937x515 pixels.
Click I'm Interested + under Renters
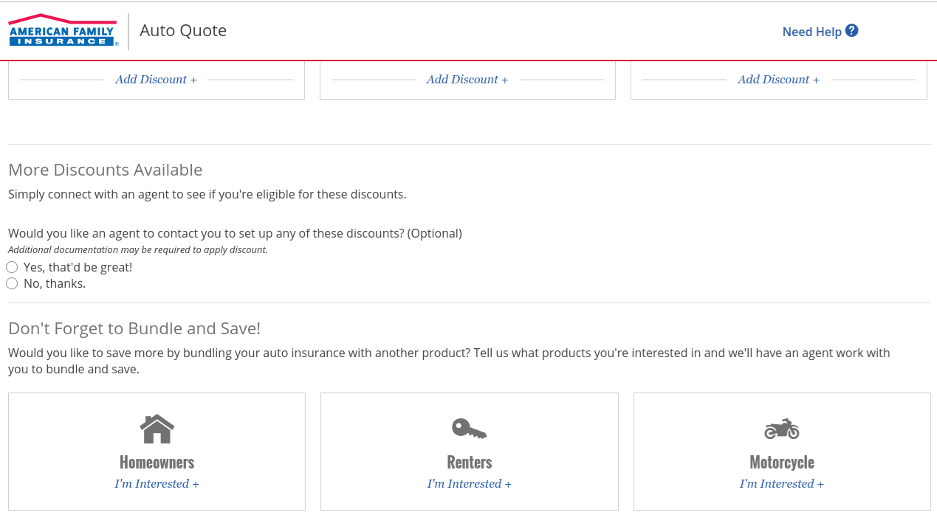469,484
